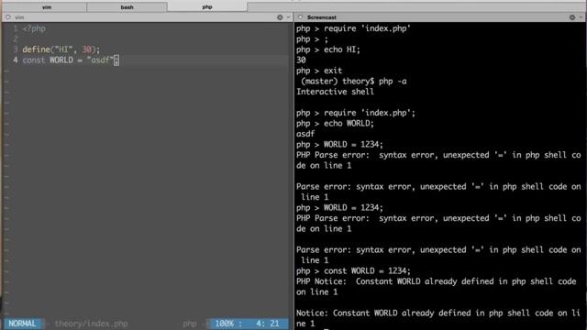Image resolution: width=587 pixels, height=330 pixels.
Task: Select the php tab
Action: click(207, 7)
